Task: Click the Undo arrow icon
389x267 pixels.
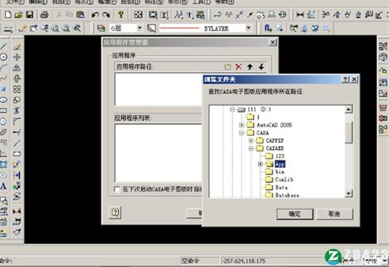Action: 95,15
